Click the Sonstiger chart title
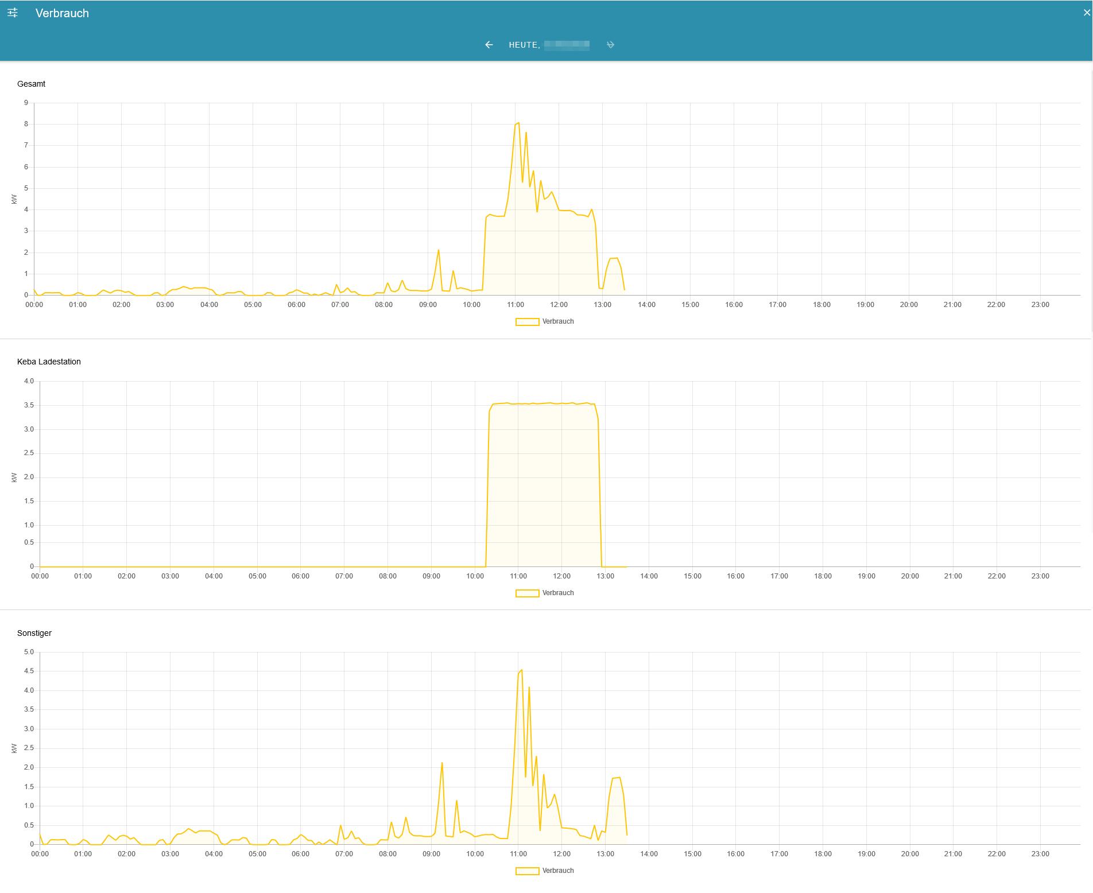This screenshot has width=1093, height=893. (x=34, y=633)
